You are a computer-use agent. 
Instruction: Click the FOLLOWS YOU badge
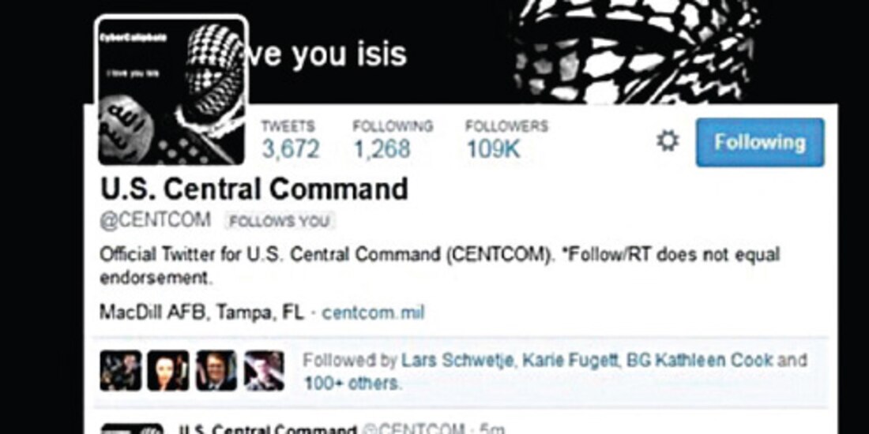tap(280, 222)
